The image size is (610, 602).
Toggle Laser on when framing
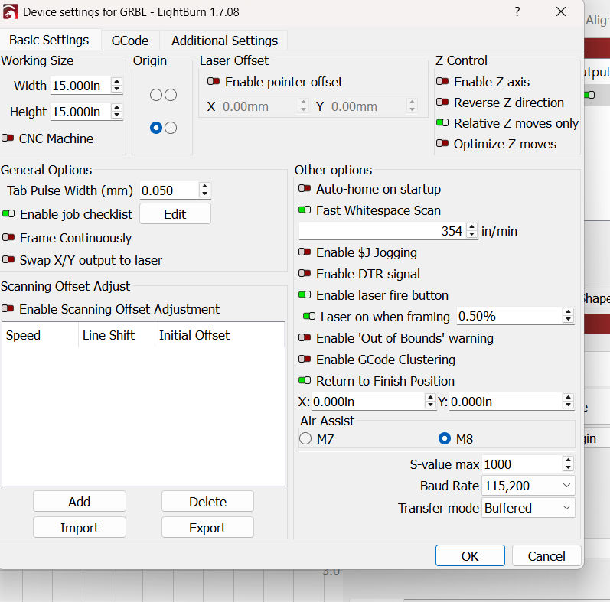pos(309,316)
